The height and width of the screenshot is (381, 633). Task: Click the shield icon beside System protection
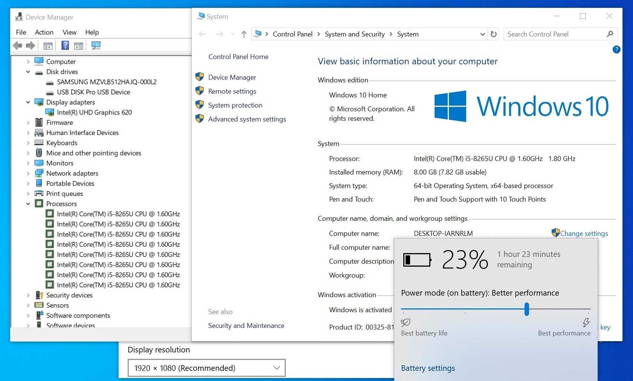(200, 105)
